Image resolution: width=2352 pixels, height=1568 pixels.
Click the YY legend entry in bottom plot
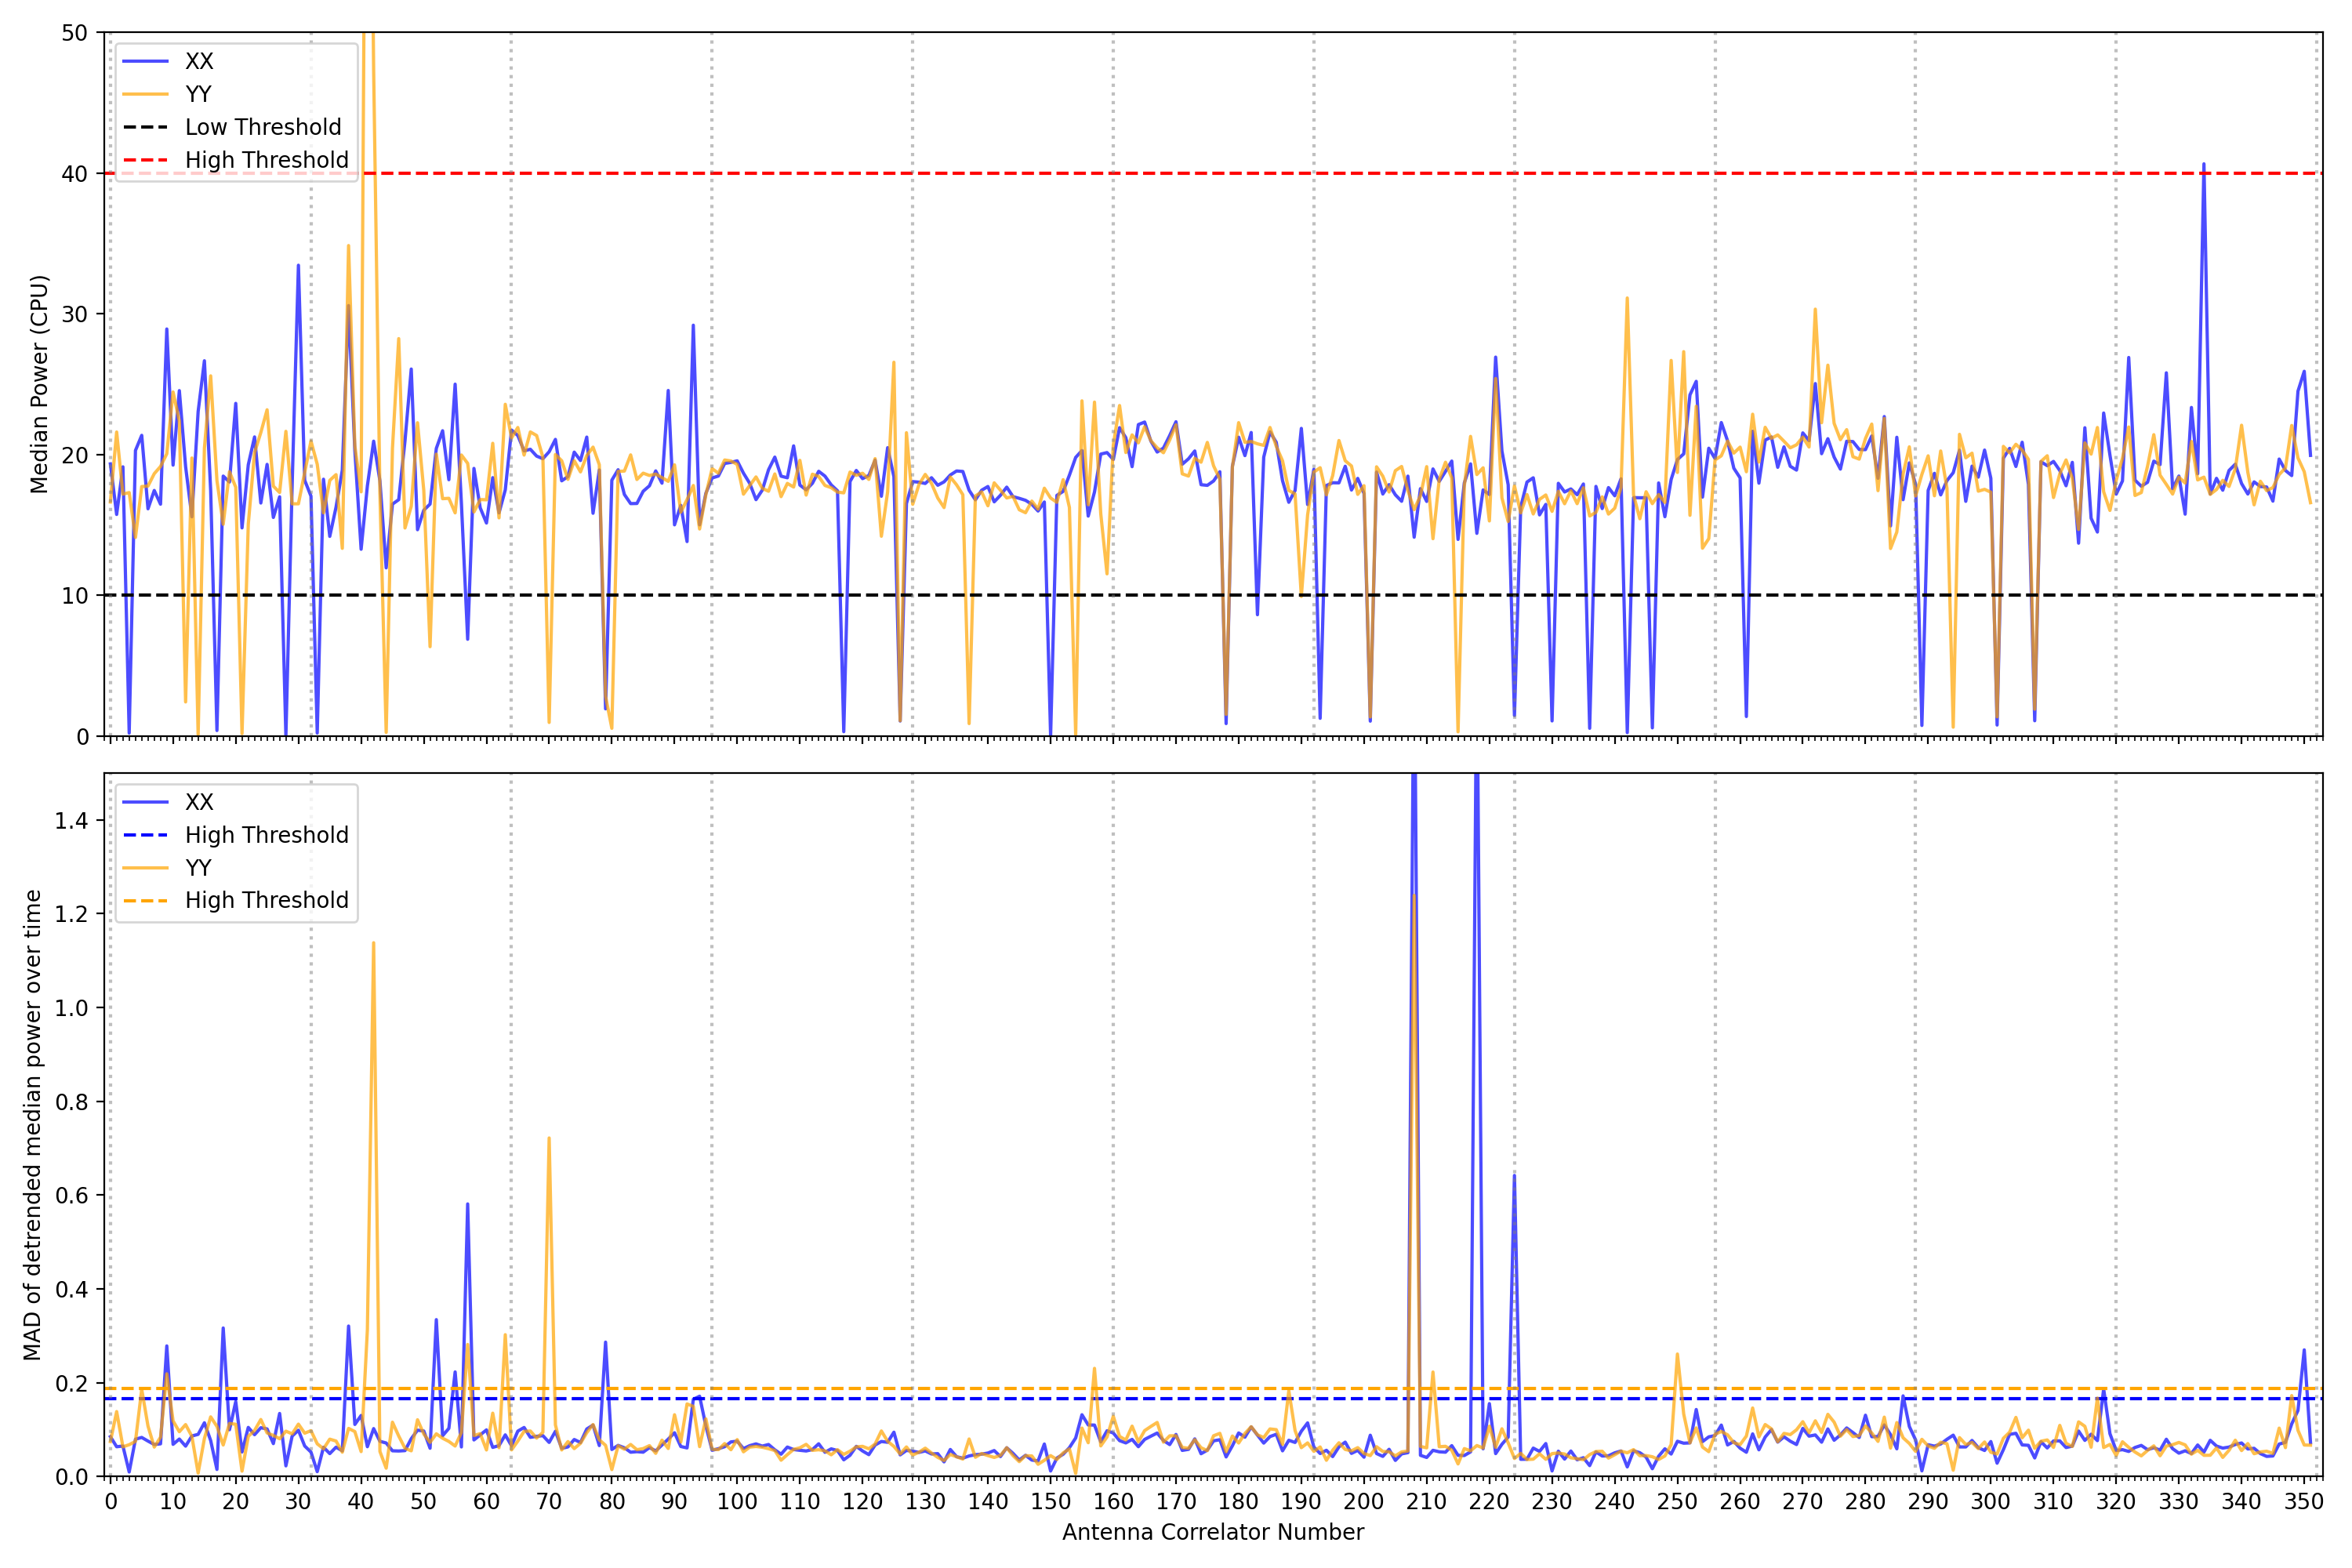click(199, 868)
